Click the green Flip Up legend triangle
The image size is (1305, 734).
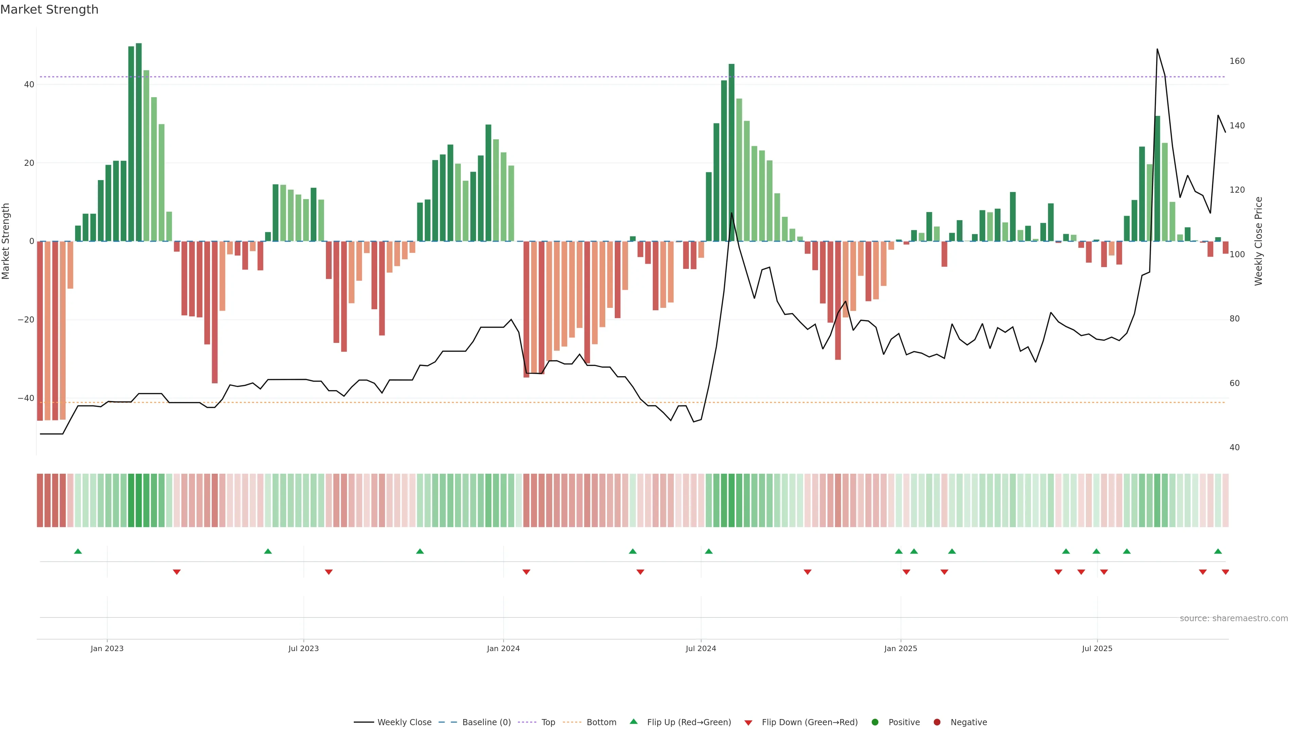633,722
